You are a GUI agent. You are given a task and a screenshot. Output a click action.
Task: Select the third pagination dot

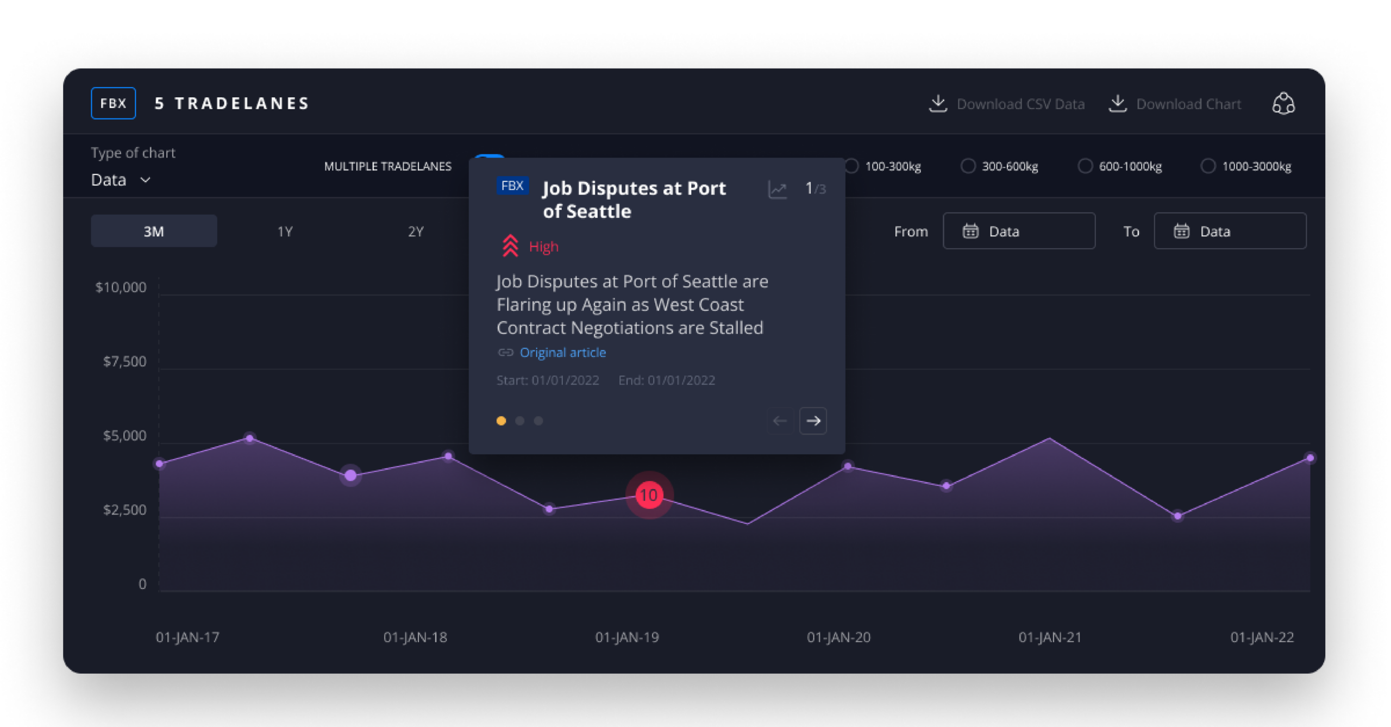[538, 421]
